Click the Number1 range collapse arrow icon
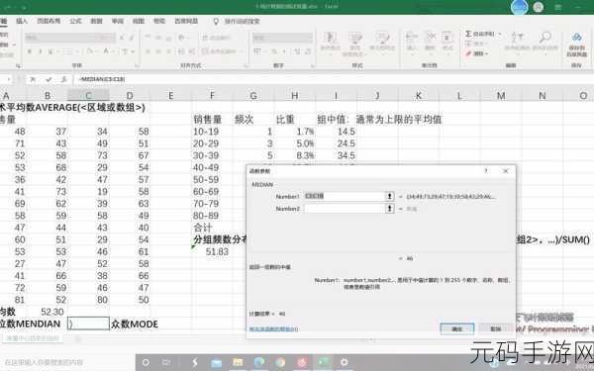The height and width of the screenshot is (371, 594). click(389, 196)
